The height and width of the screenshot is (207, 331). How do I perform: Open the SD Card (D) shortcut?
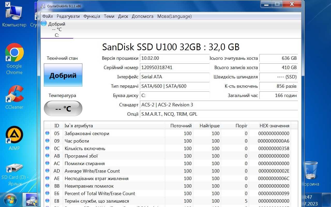tap(15, 175)
